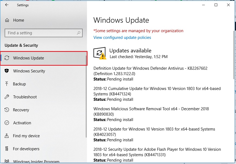
Task: Open the Windows Update section
Action: [x=28, y=58]
